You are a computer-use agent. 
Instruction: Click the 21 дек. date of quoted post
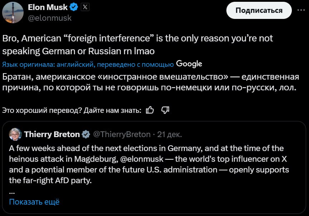tap(170, 135)
